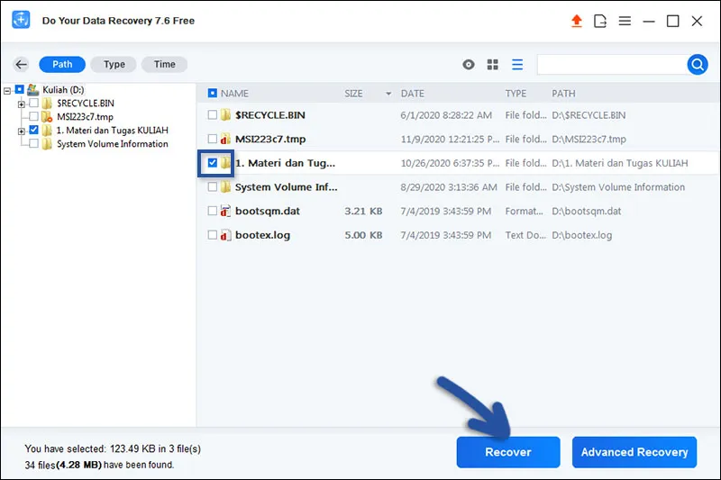721x480 pixels.
Task: Click the Kuliah (D:) drive icon
Action: 32,89
